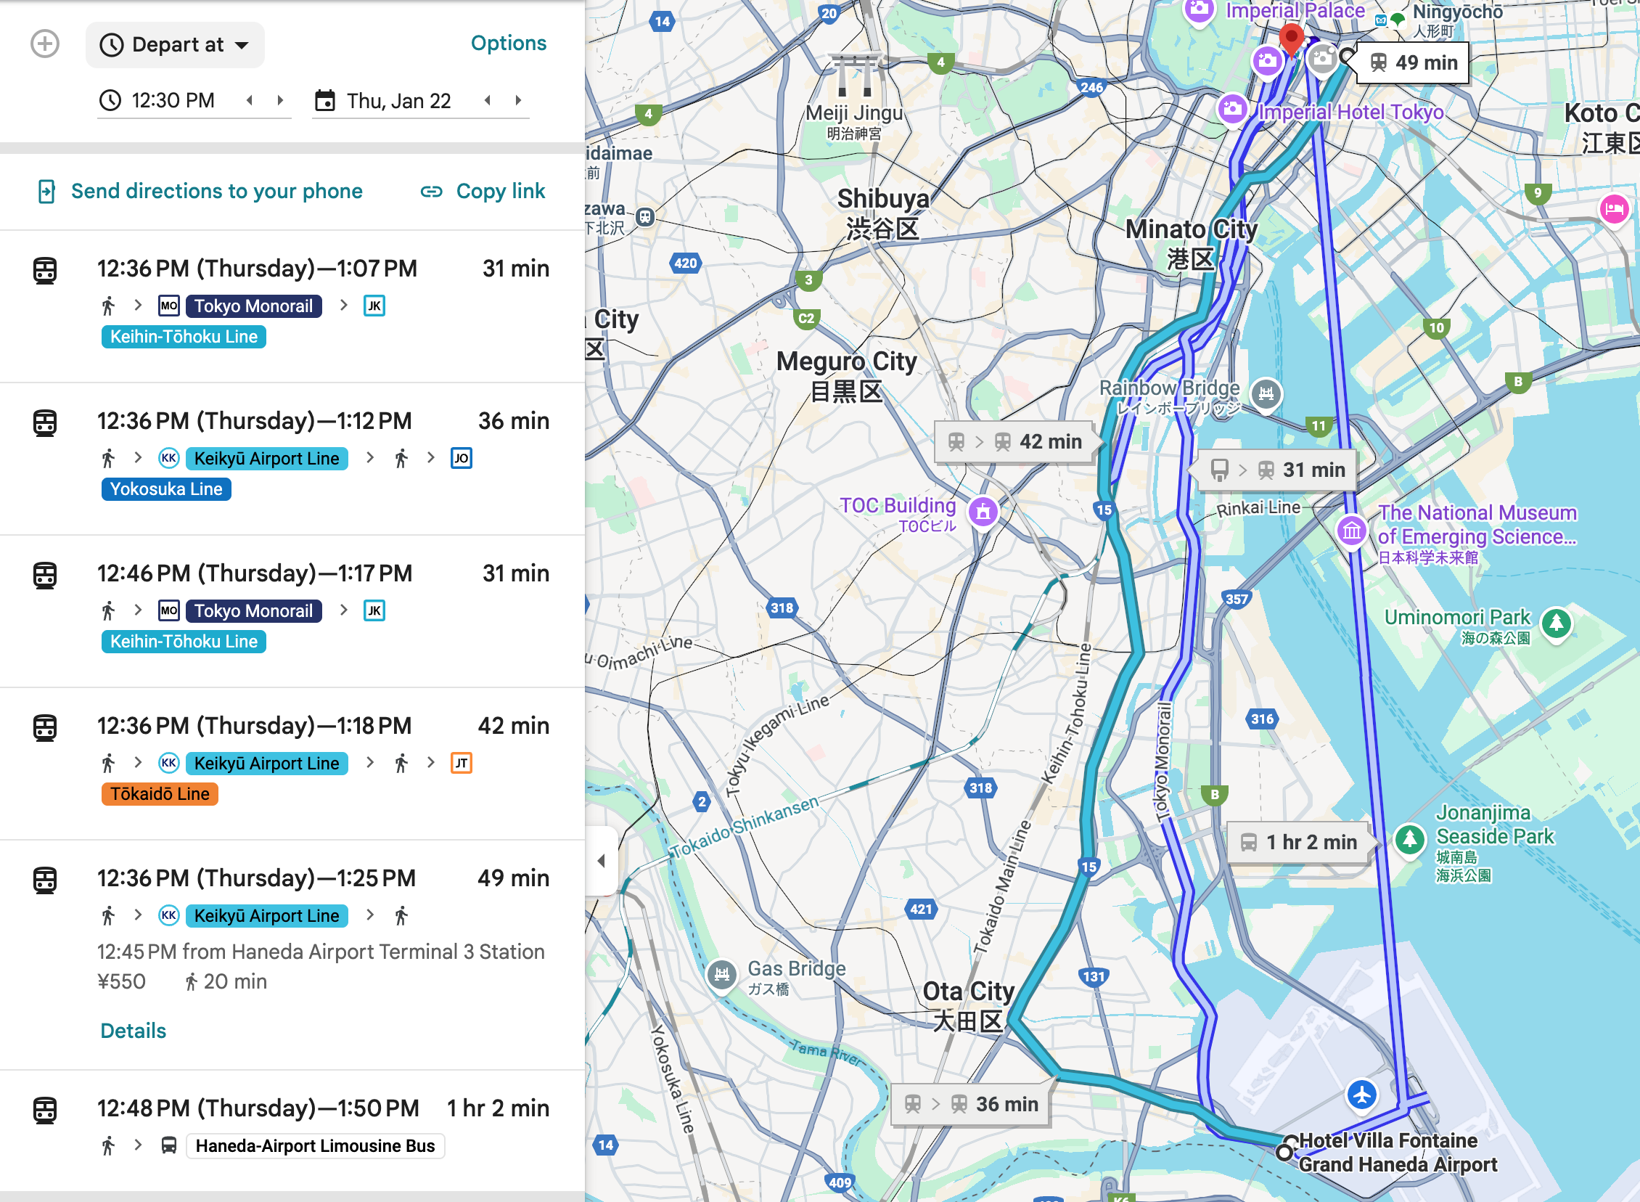
Task: Click the Rainbow Bridge landmark icon
Action: click(x=1266, y=393)
